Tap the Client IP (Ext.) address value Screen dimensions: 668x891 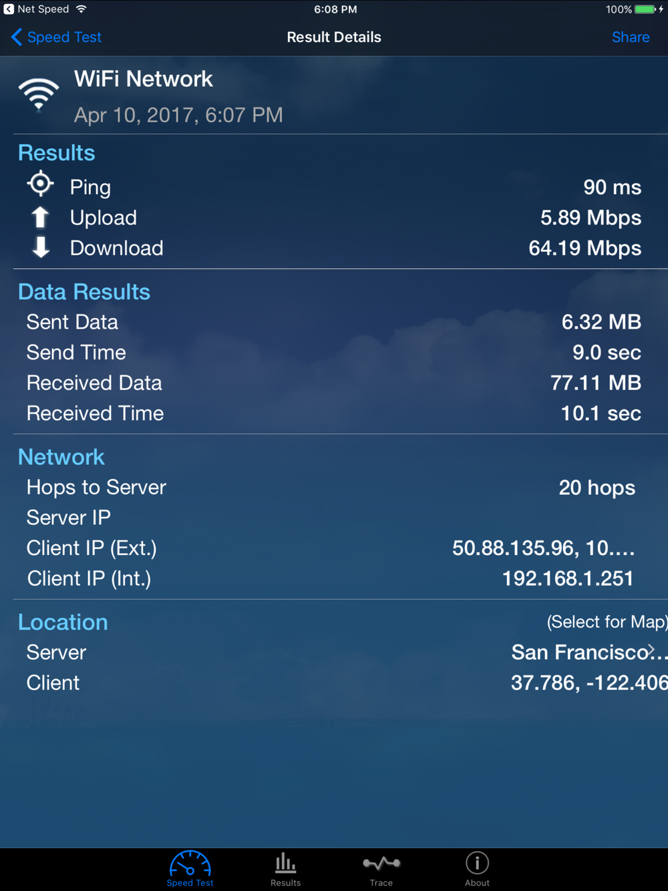543,548
